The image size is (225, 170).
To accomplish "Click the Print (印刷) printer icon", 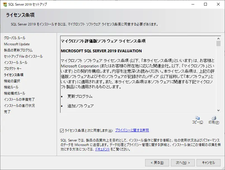I will 214,118.
